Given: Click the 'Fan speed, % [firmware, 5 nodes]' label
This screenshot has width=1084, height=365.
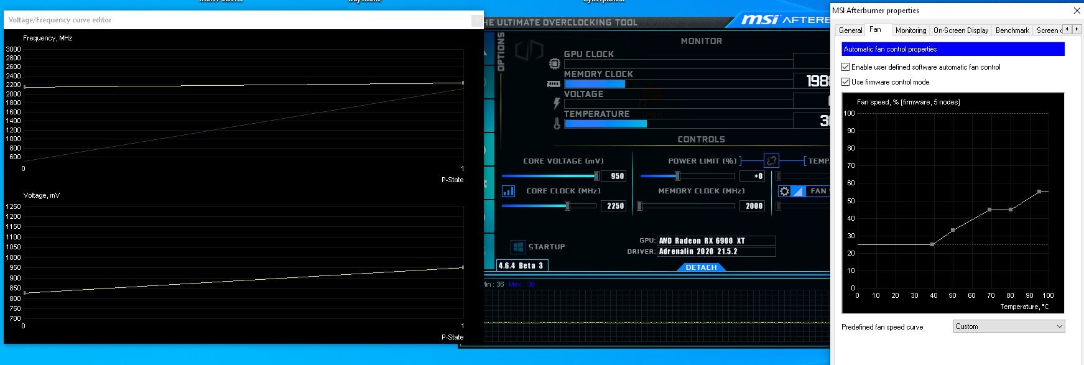Looking at the screenshot, I should pyautogui.click(x=908, y=102).
